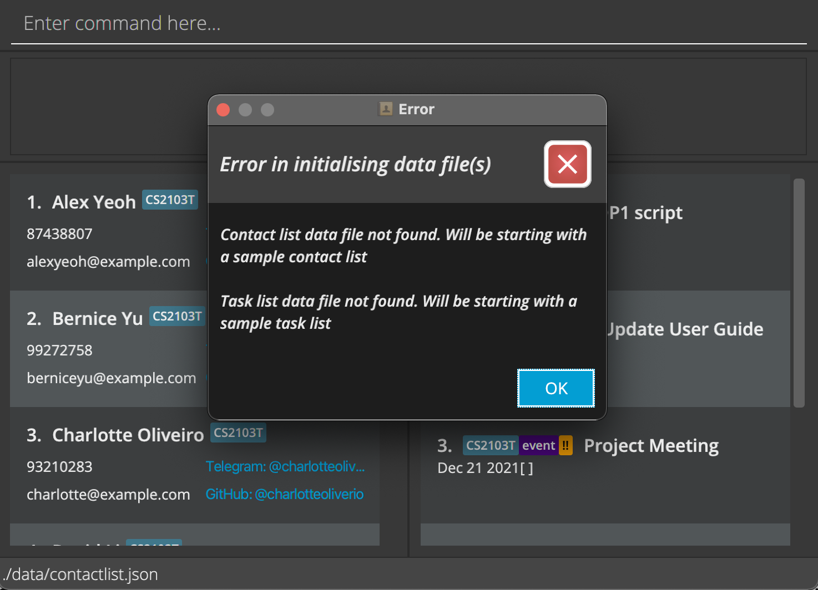This screenshot has width=818, height=590.
Task: Click the 'Contact list data file not found' message
Action: pyautogui.click(x=403, y=246)
